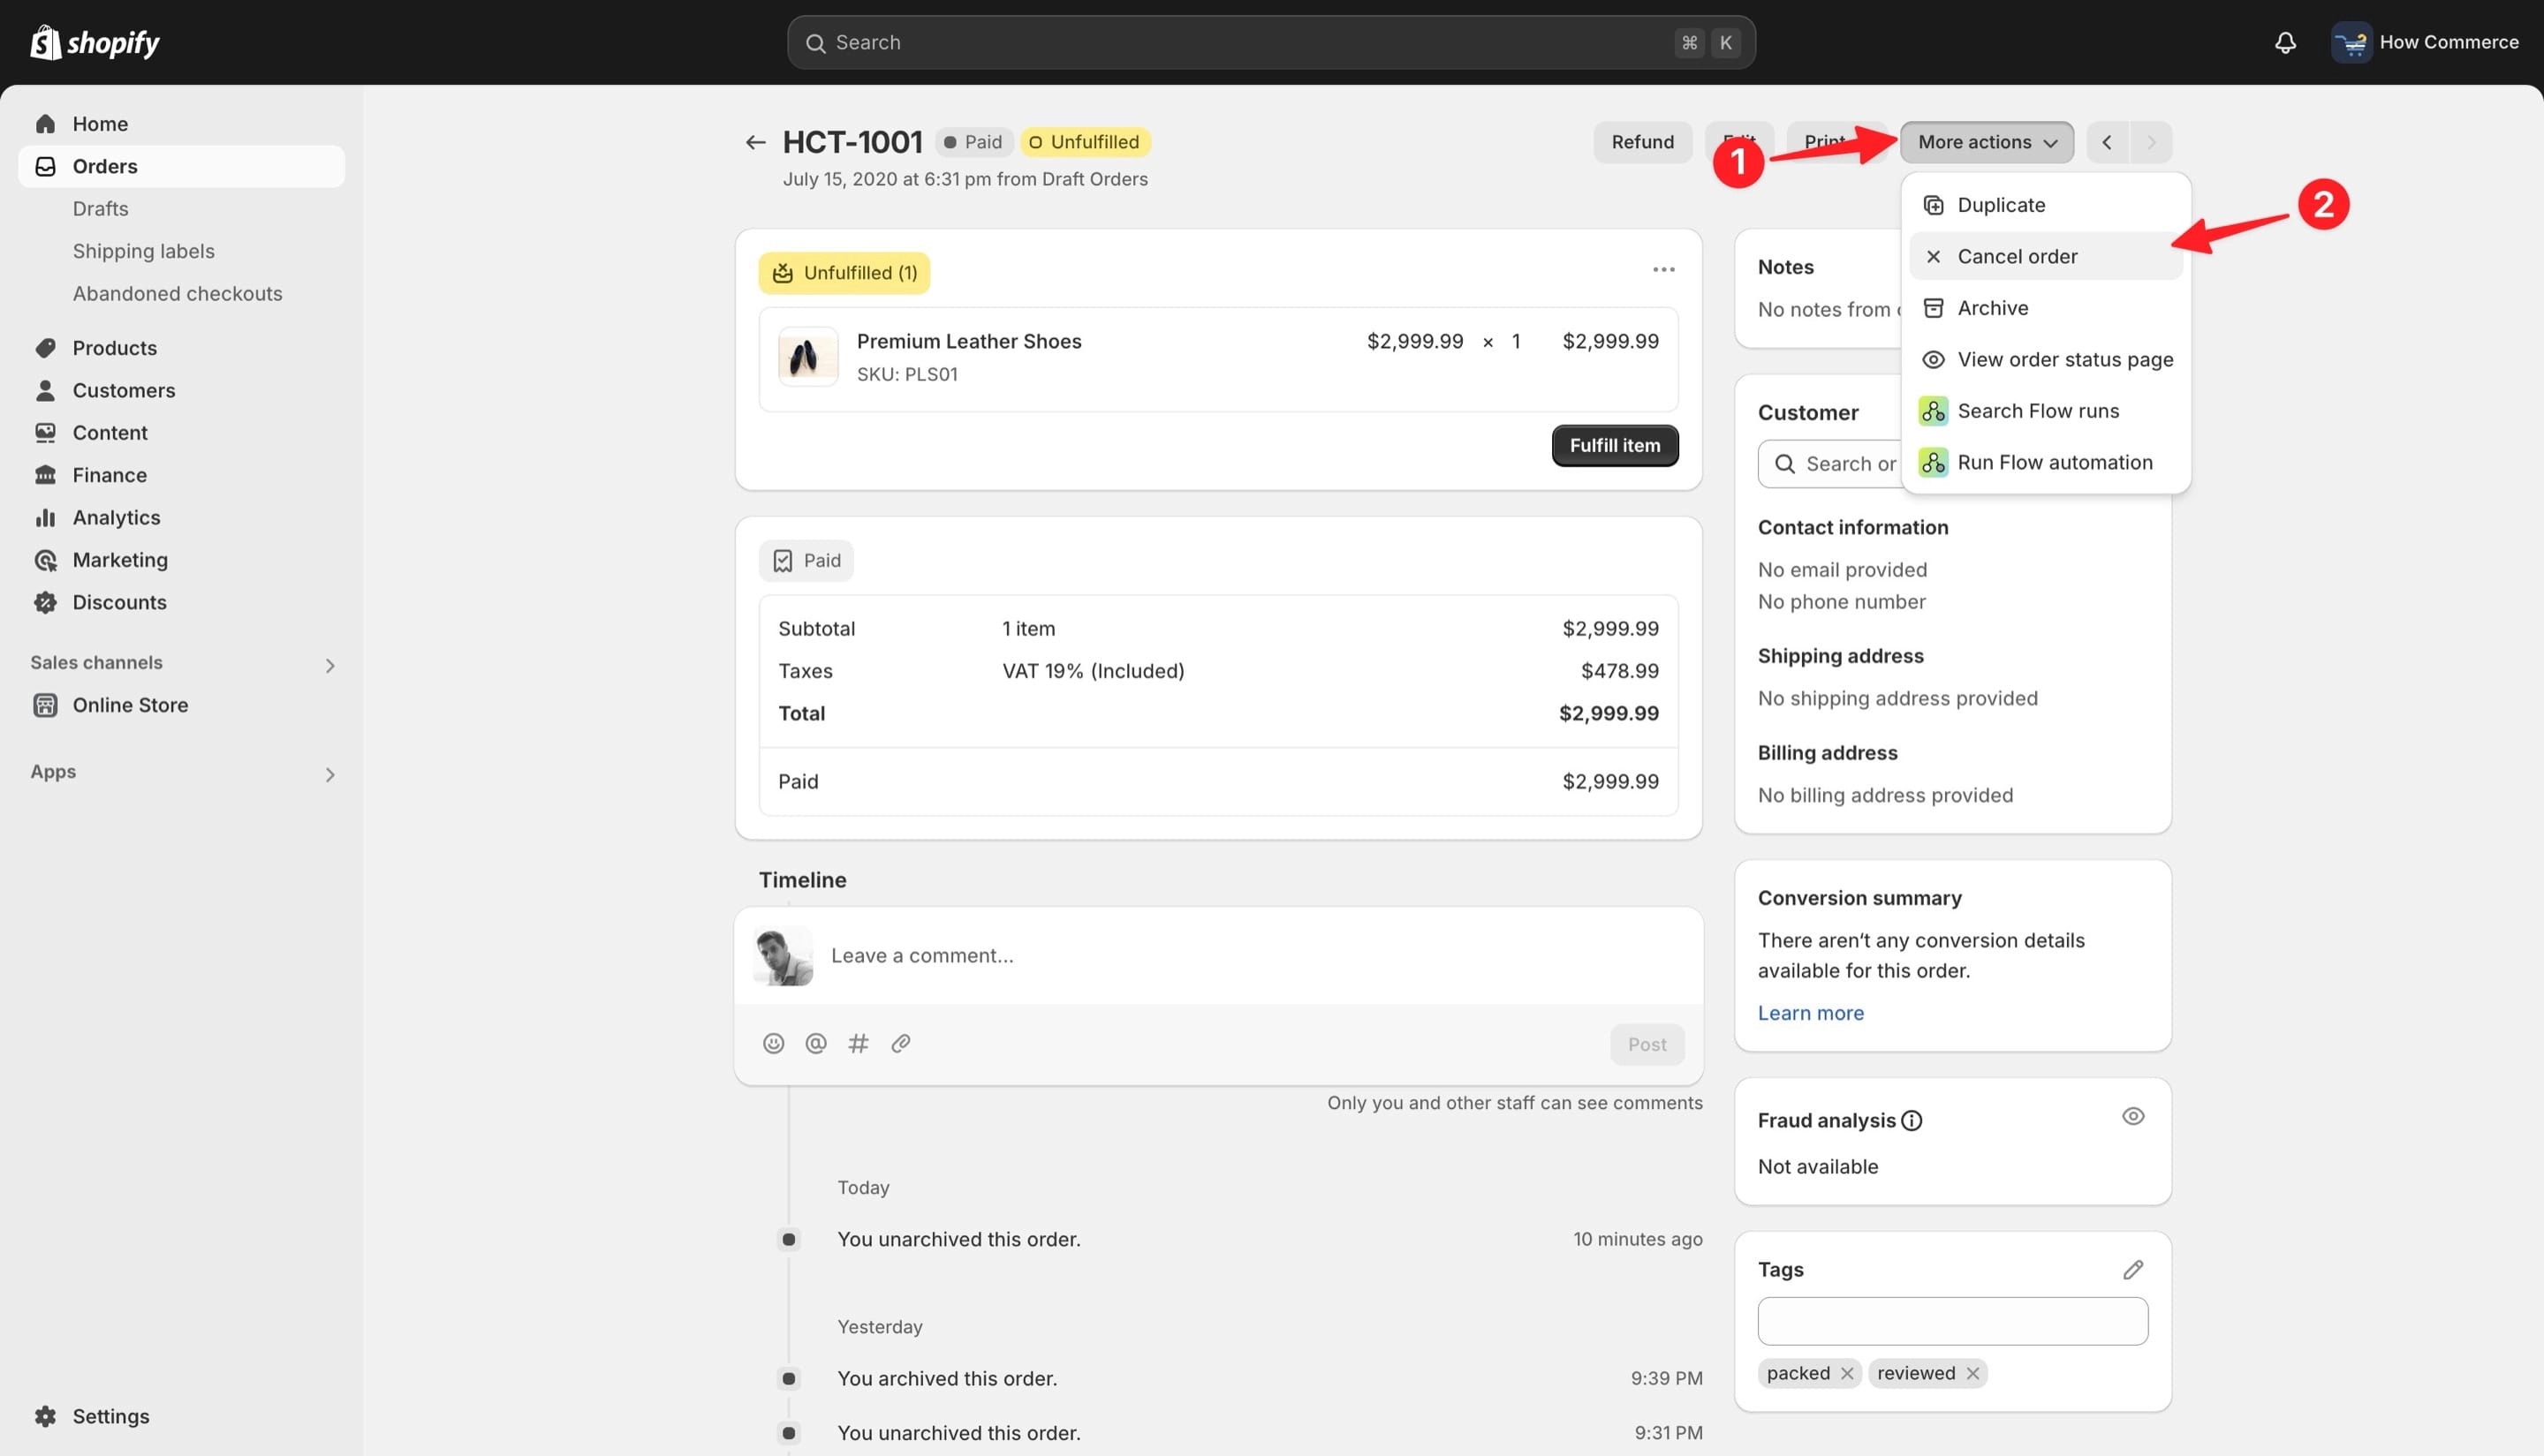Viewport: 2544px width, 1456px height.
Task: Toggle the More actions dropdown
Action: 1986,142
